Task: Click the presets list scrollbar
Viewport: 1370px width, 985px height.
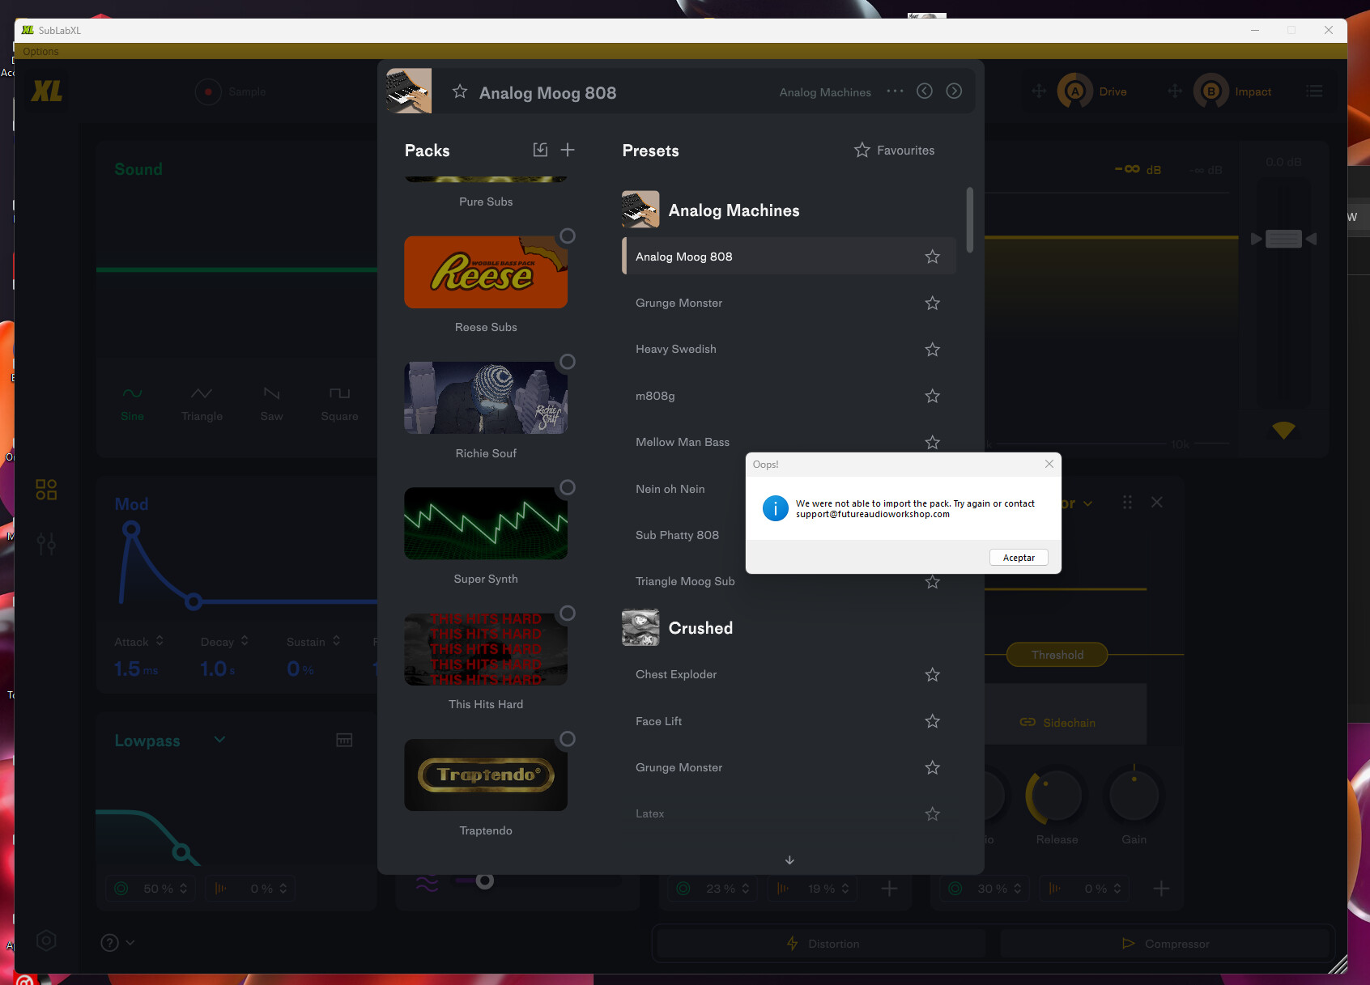Action: click(969, 220)
